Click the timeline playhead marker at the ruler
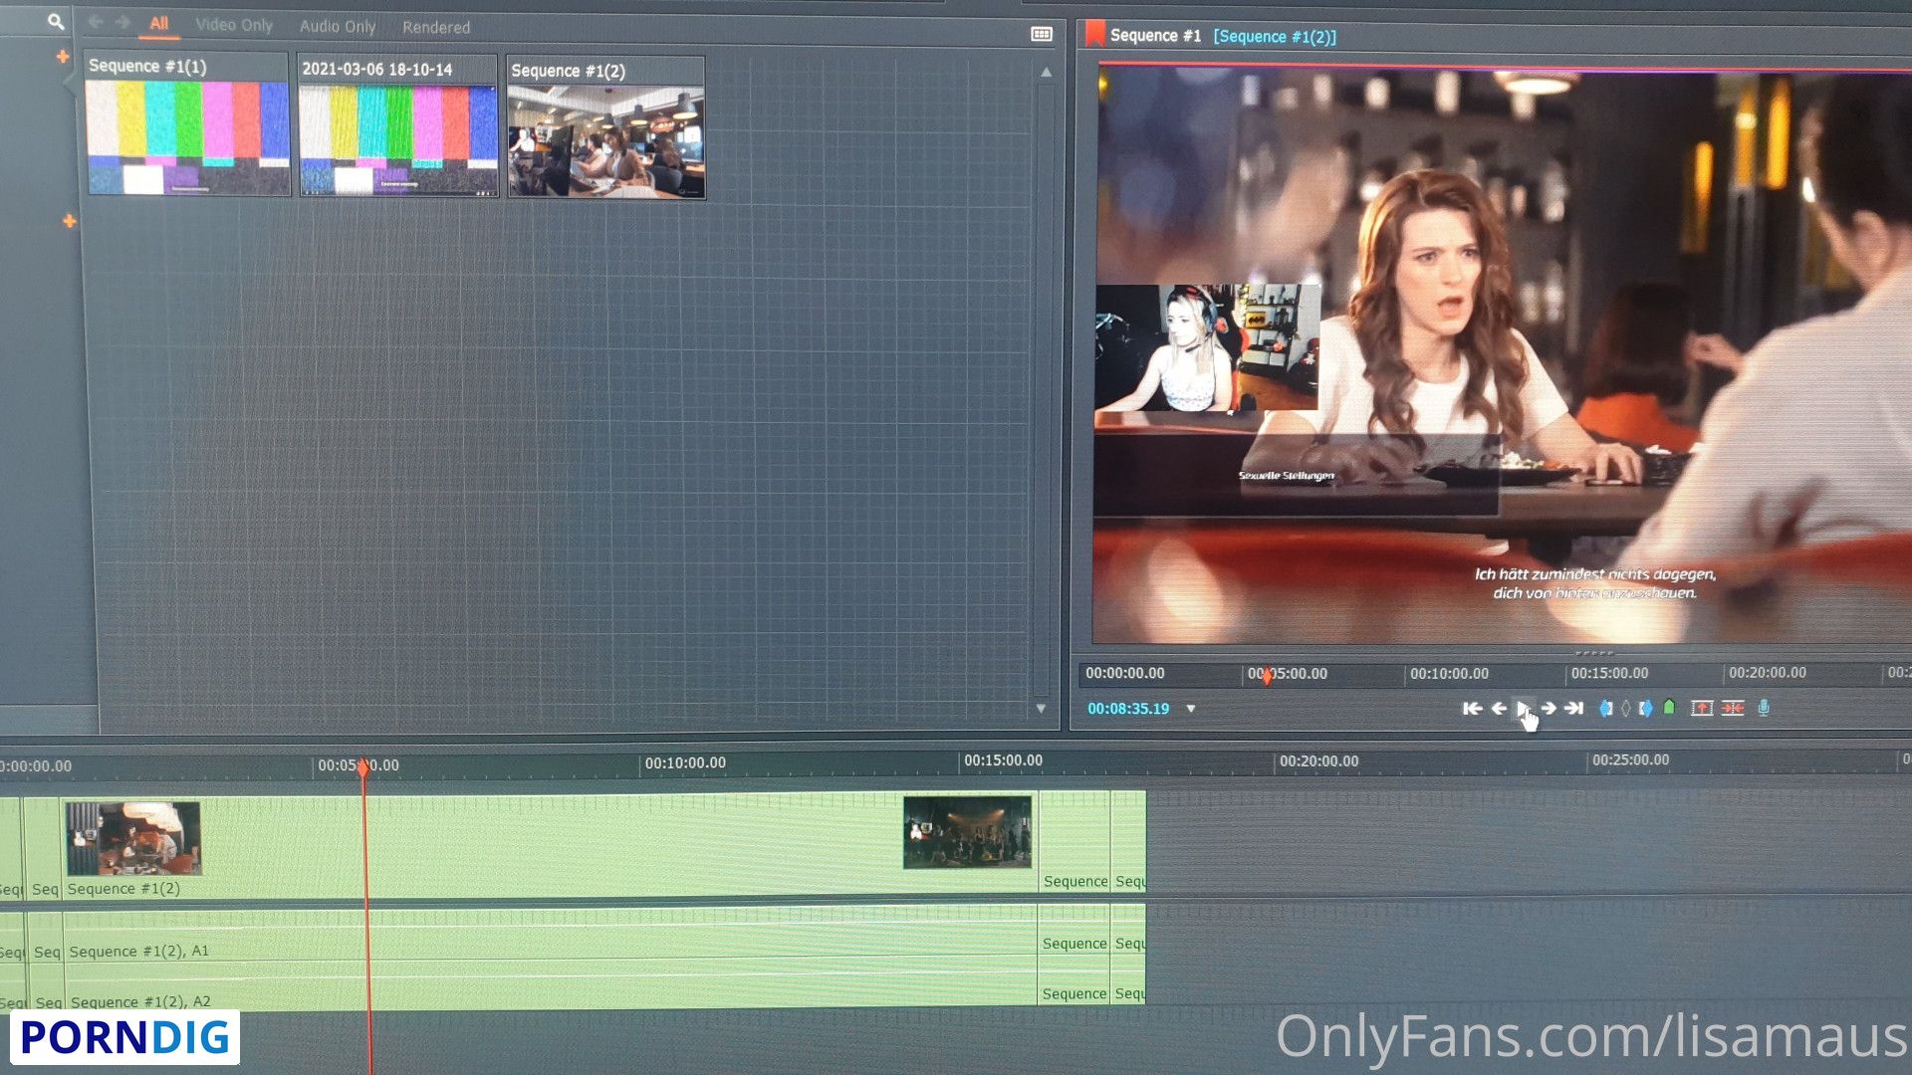This screenshot has height=1075, width=1912. pos(363,766)
